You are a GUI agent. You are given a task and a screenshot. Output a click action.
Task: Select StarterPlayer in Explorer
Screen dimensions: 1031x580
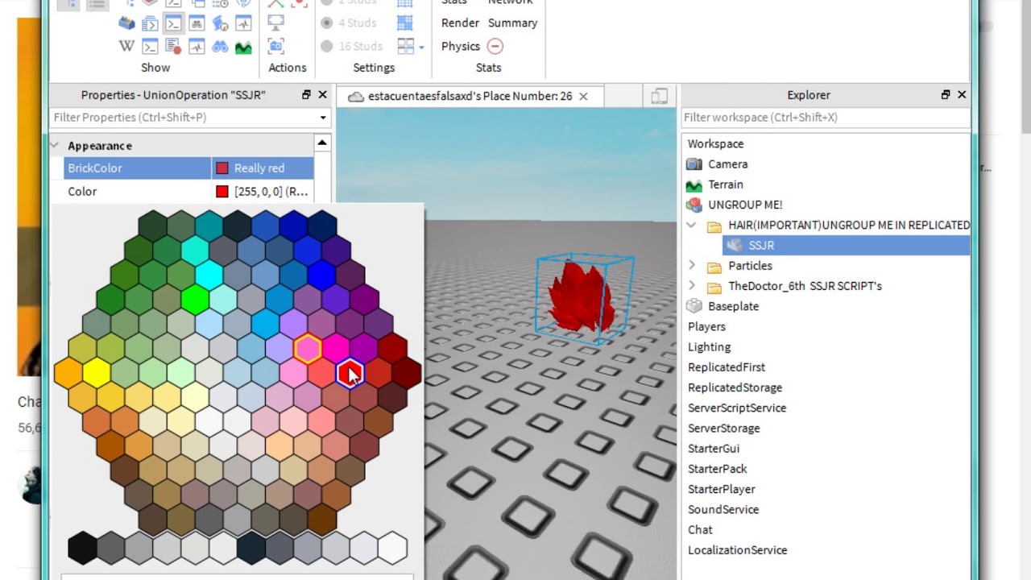[x=722, y=489]
